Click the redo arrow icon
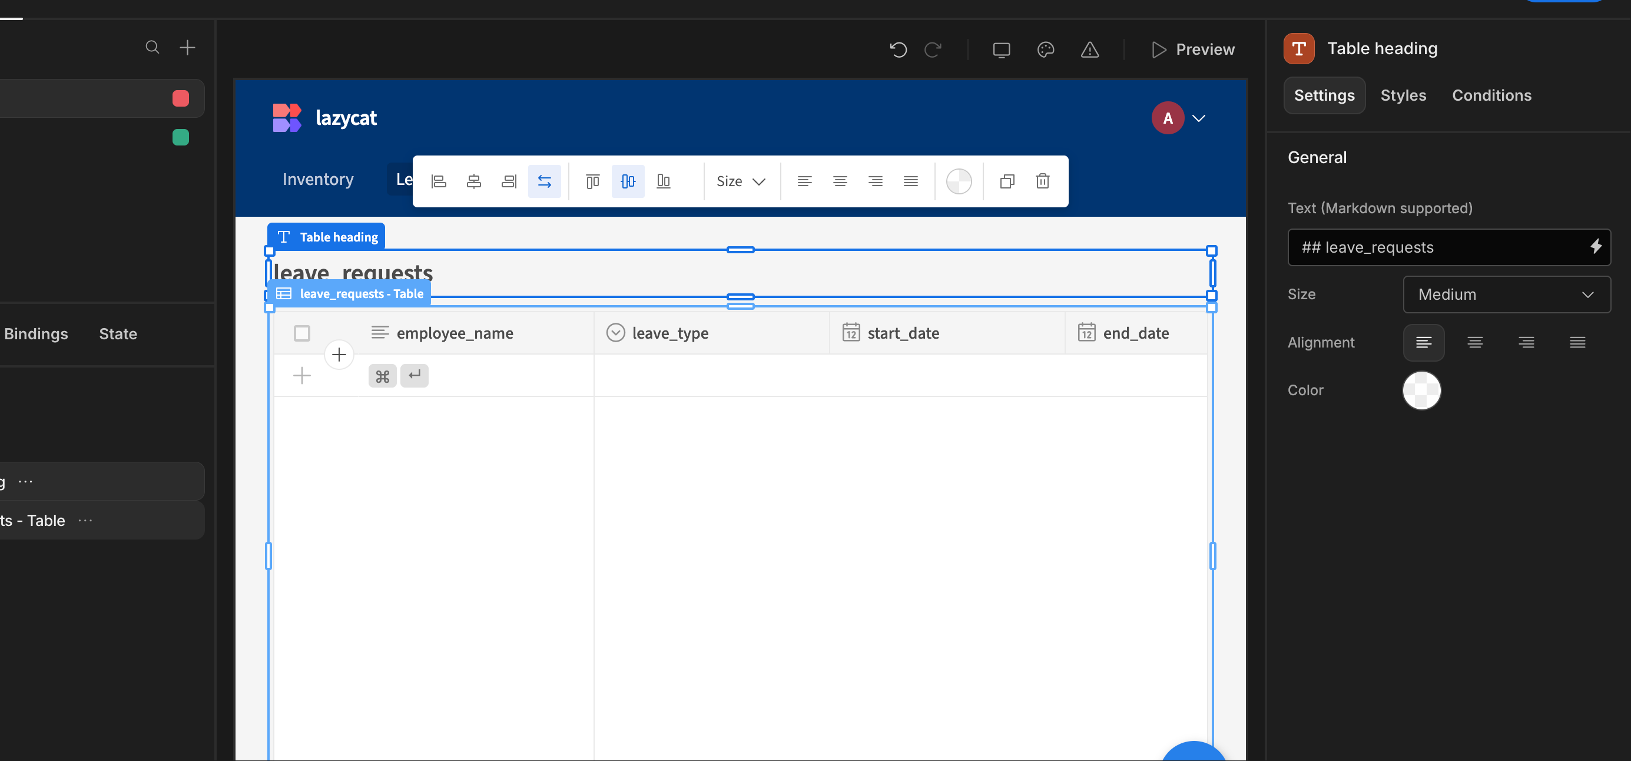This screenshot has height=761, width=1631. coord(933,49)
